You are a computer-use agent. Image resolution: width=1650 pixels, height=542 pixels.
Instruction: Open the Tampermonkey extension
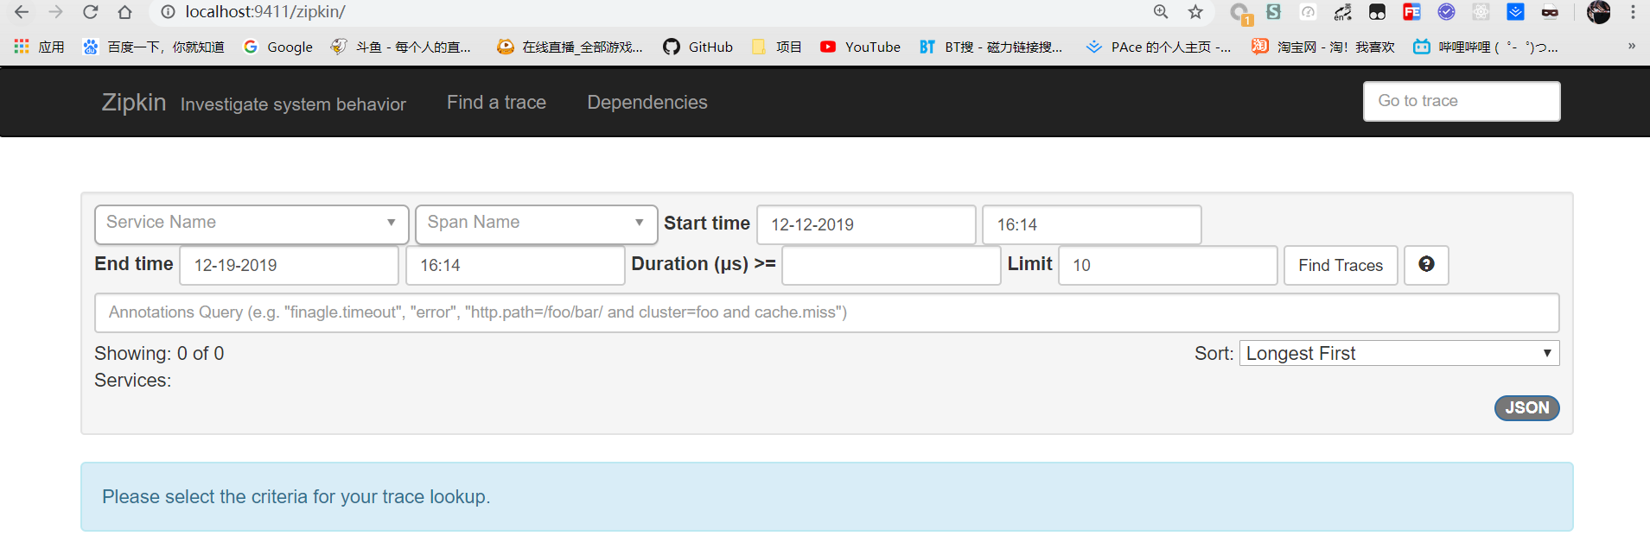pos(1377,12)
